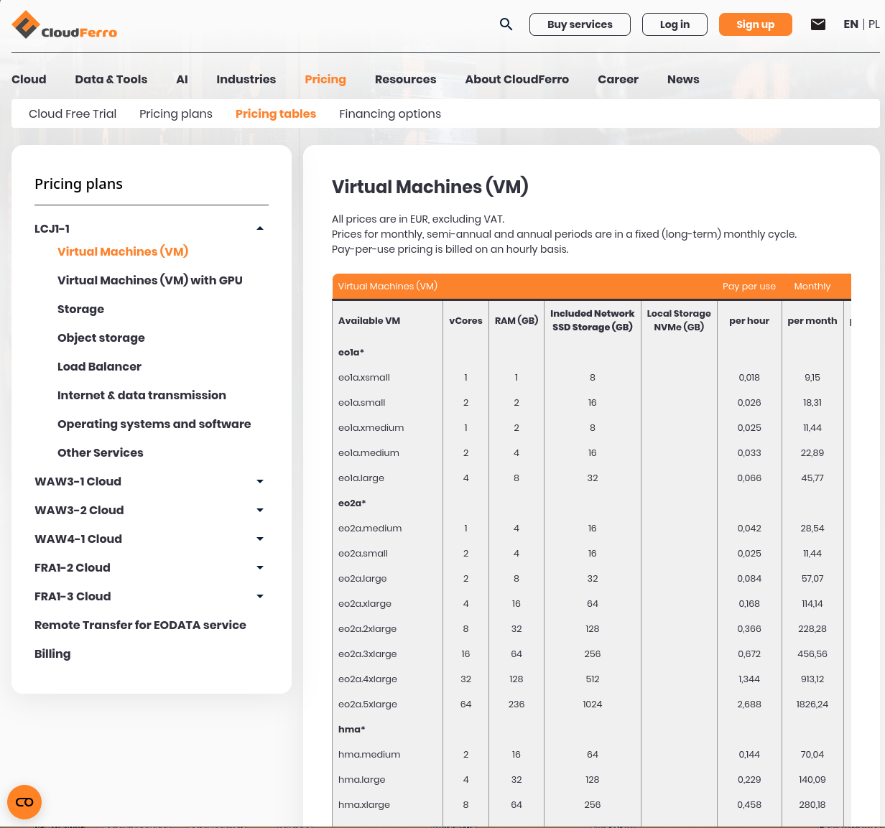
Task: Go to the Career page
Action: tap(618, 79)
